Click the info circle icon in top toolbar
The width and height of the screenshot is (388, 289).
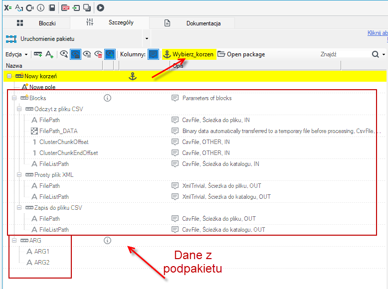[x=40, y=8]
